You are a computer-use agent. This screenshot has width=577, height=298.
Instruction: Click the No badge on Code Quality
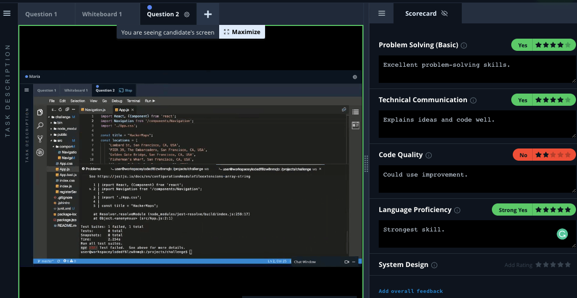(x=523, y=155)
